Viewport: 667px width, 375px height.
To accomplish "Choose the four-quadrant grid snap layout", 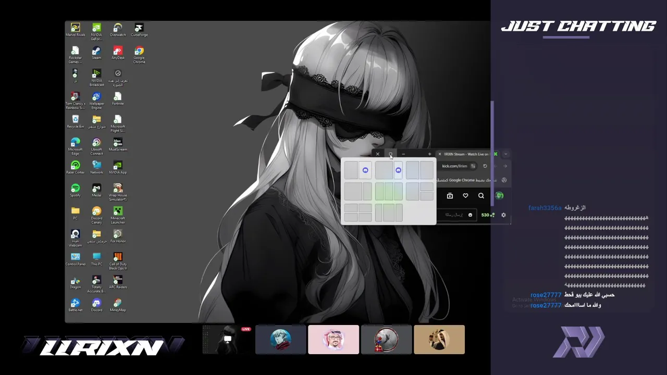I will [x=357, y=213].
